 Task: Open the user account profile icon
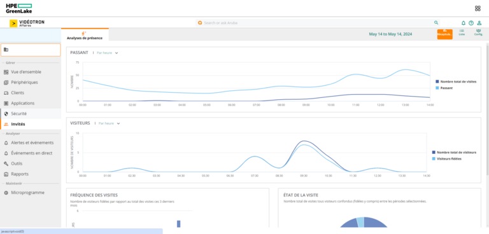479,23
